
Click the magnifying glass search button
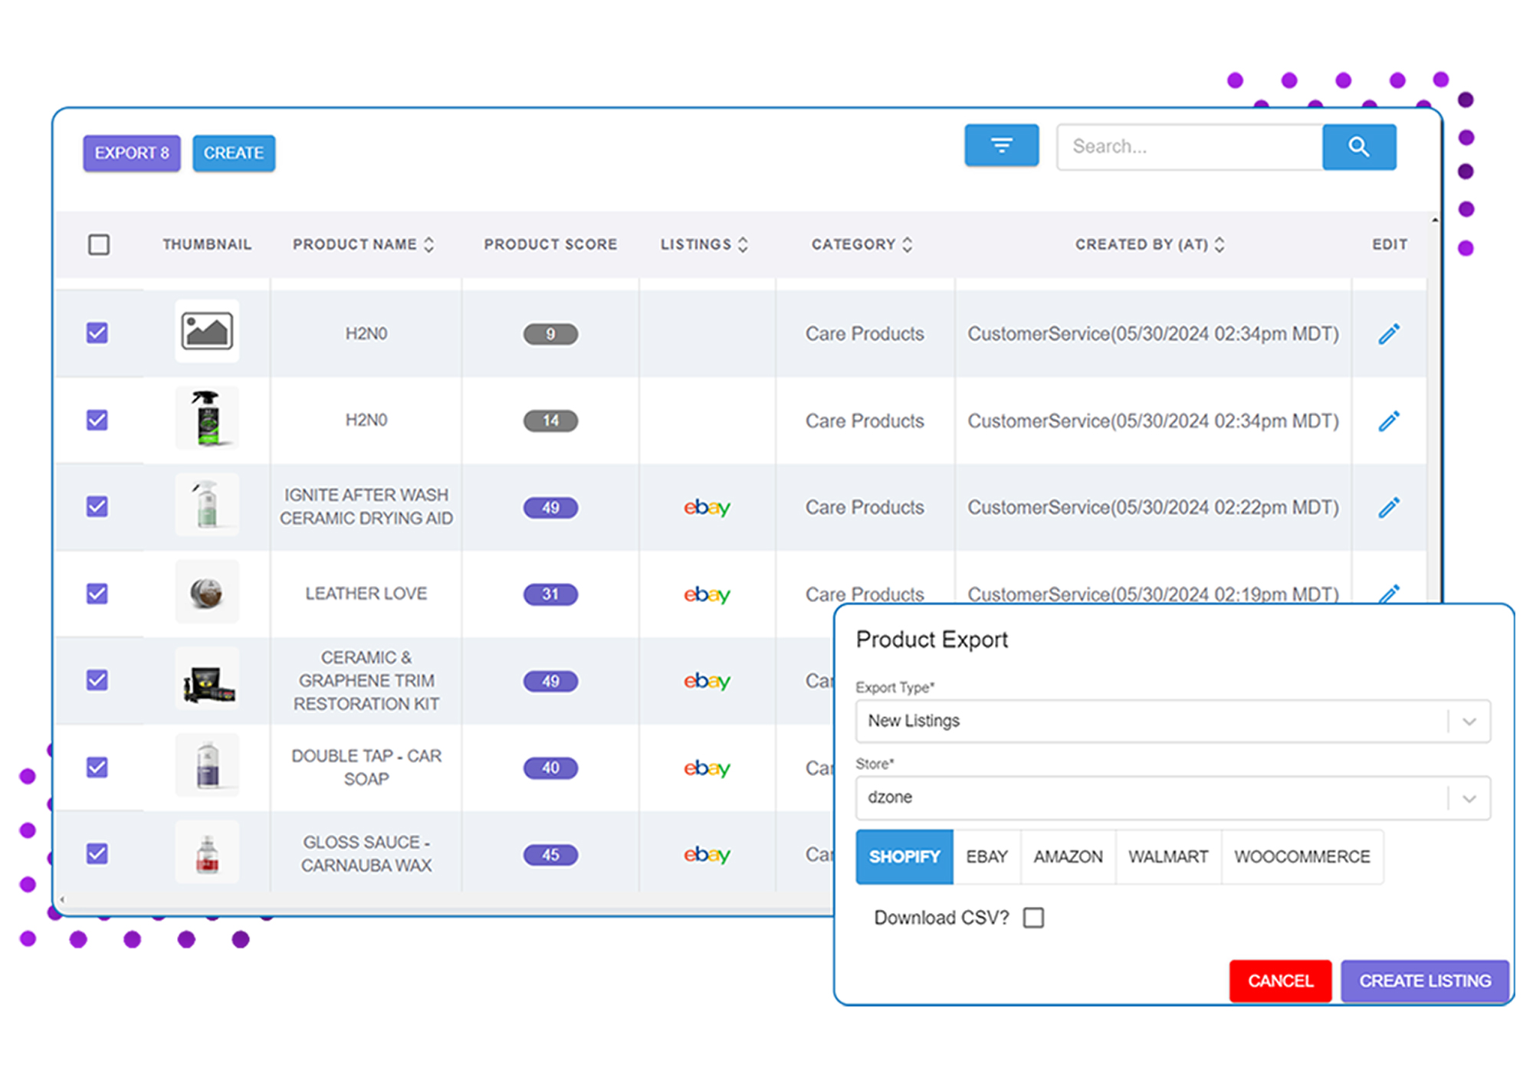[x=1358, y=146]
